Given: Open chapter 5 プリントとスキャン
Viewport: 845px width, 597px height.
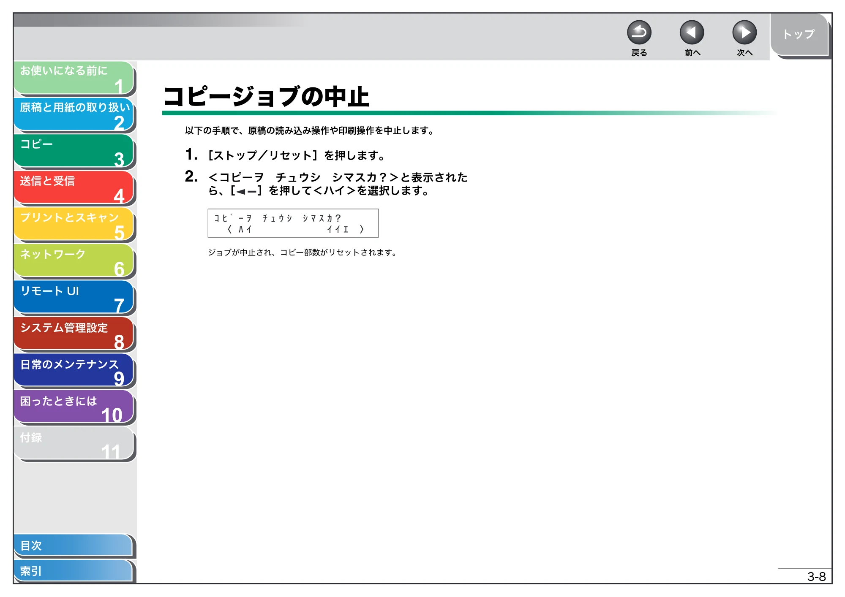Looking at the screenshot, I should 74,224.
